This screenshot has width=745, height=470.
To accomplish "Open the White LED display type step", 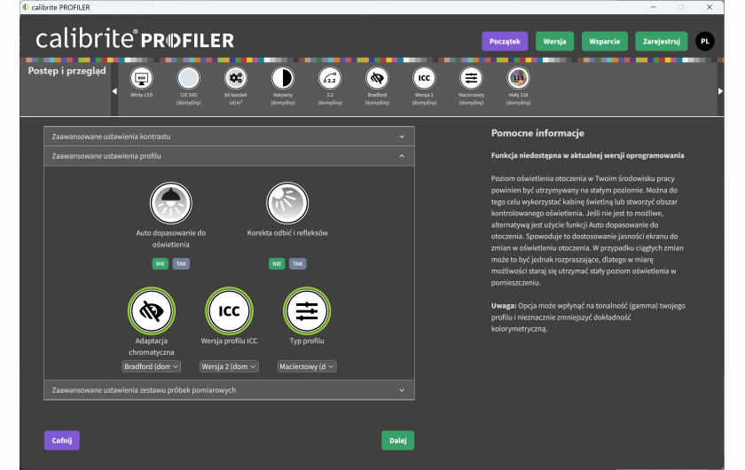I will click(142, 78).
